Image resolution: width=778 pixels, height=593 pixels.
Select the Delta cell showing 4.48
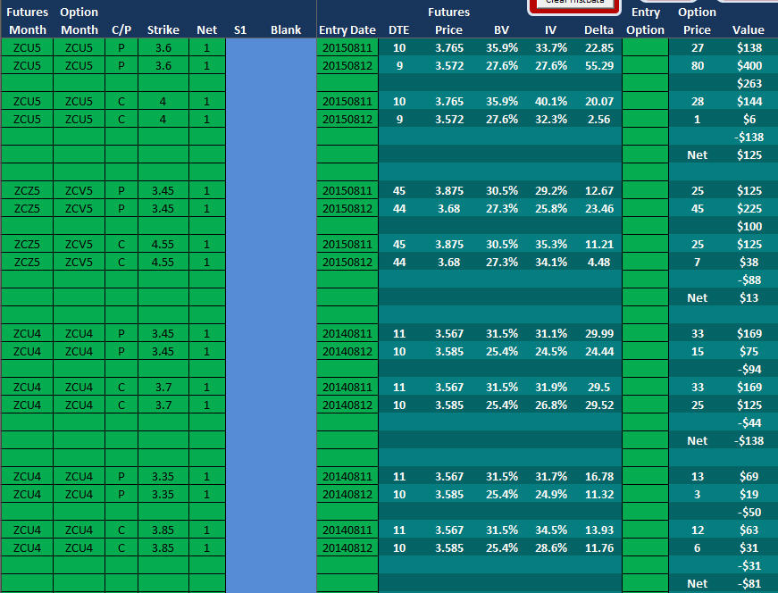(598, 262)
